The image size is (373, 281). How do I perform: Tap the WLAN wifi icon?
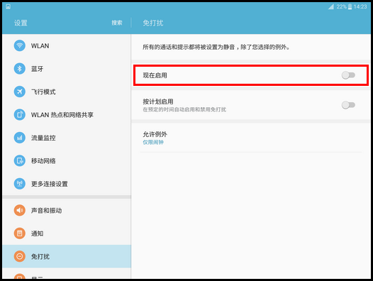pos(20,45)
